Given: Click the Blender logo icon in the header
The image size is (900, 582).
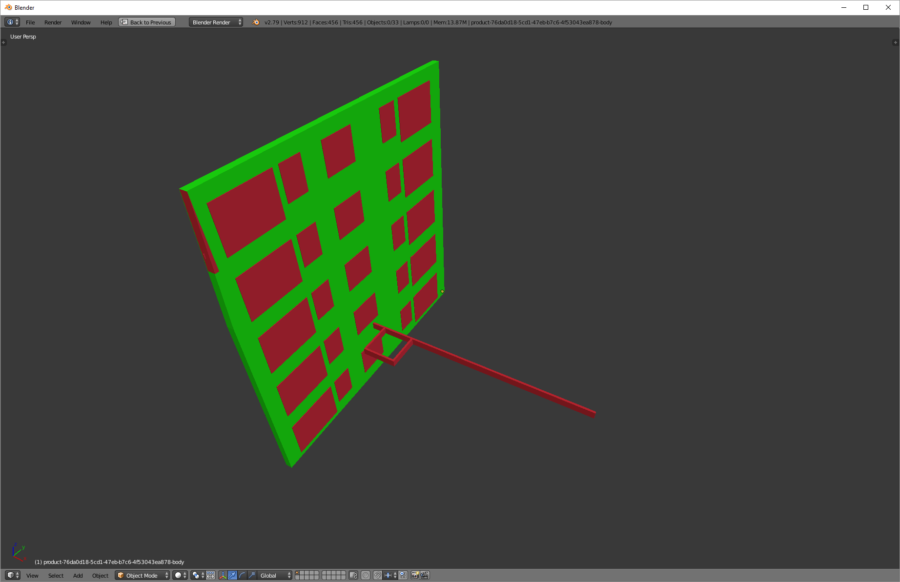Looking at the screenshot, I should [255, 22].
